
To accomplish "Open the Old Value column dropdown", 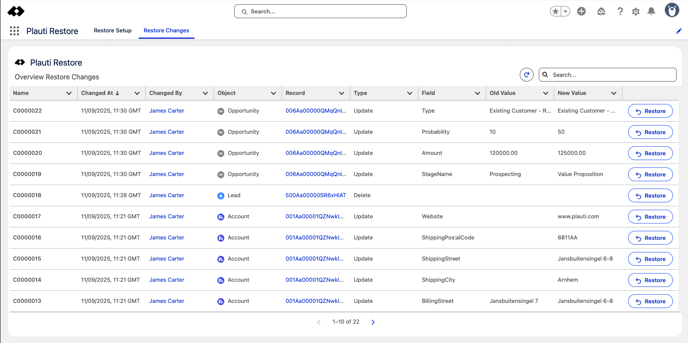I will pos(546,93).
